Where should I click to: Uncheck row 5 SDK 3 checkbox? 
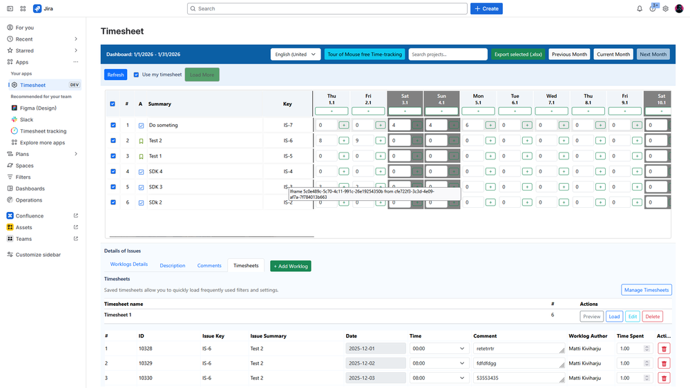tap(113, 186)
